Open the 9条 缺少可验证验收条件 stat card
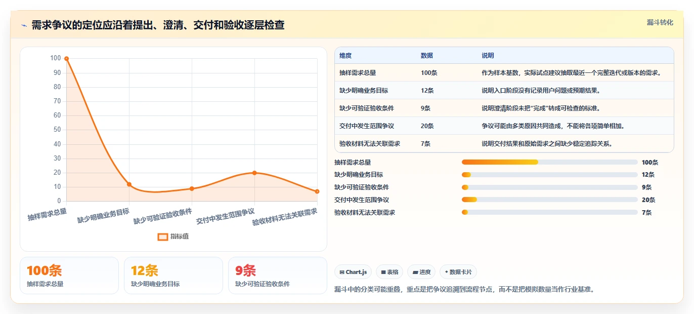This screenshot has width=694, height=314. [x=278, y=276]
